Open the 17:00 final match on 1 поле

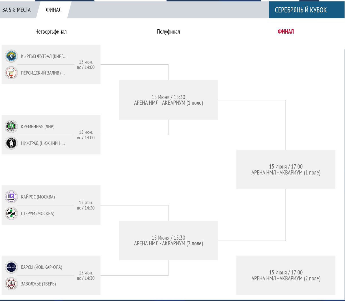click(286, 169)
